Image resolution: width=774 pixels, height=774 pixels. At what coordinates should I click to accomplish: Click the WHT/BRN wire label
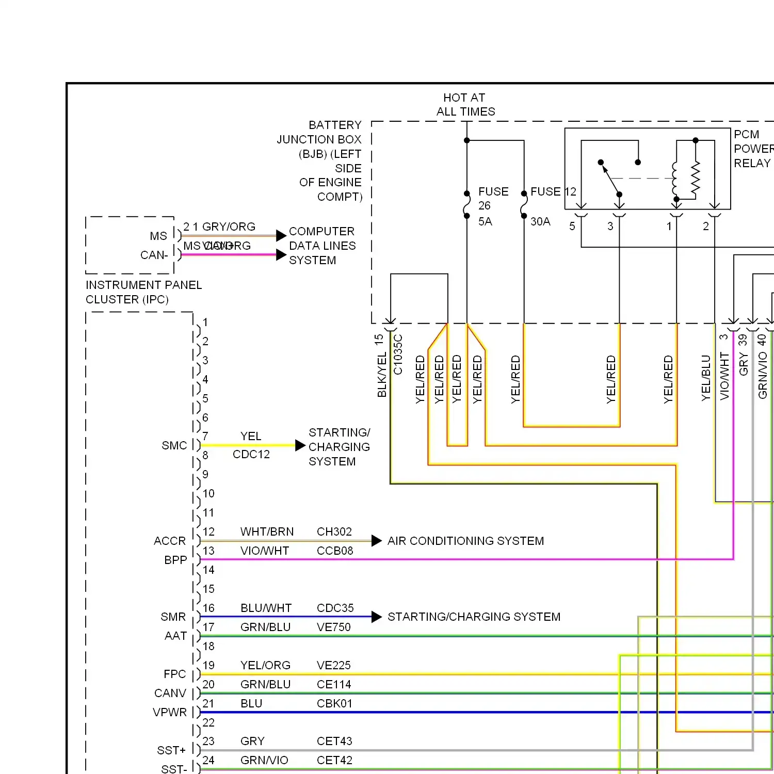[x=267, y=531]
